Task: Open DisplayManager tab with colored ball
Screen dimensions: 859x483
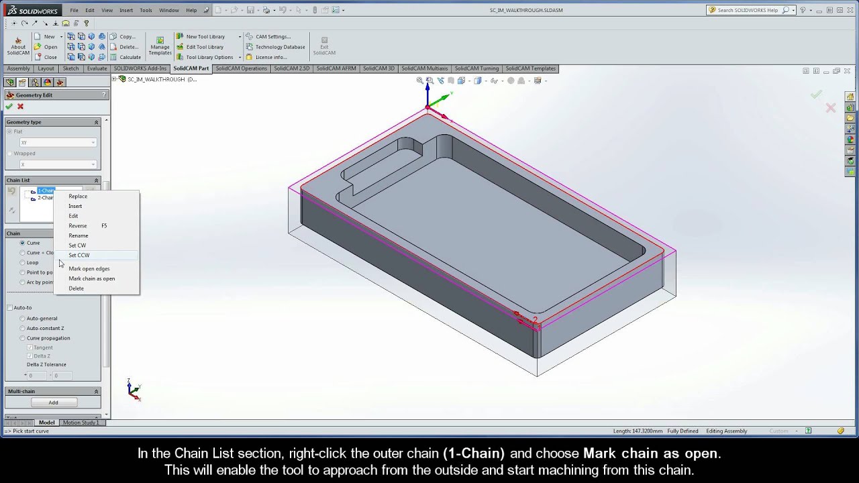Action: click(x=47, y=83)
